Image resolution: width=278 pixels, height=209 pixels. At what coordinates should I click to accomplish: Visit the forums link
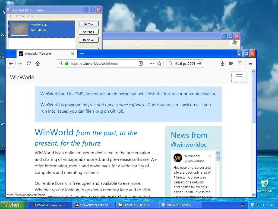[x=170, y=94]
